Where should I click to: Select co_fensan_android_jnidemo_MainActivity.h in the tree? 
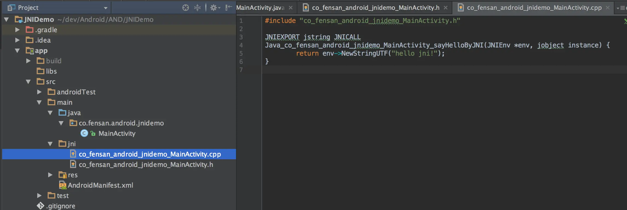pyautogui.click(x=146, y=164)
